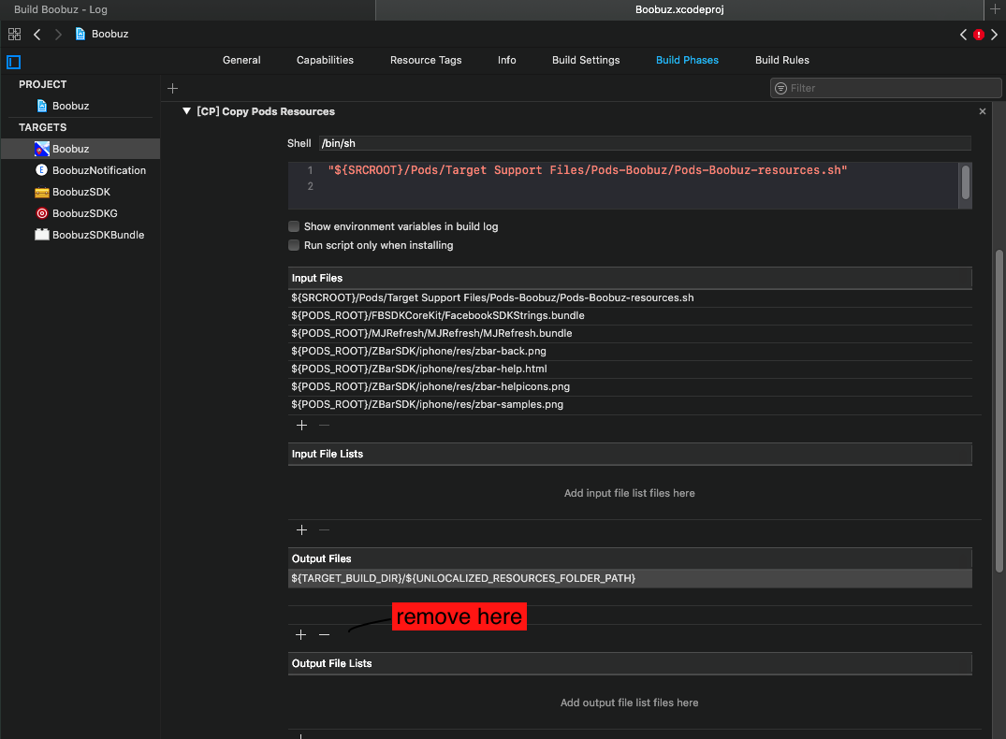Viewport: 1006px width, 739px height.
Task: Remove the Copy Pods Resources phase
Action: click(983, 111)
